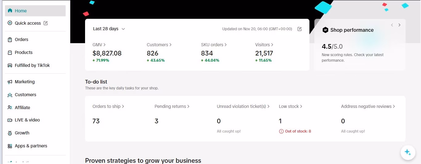Expand the GMV metric details
The width and height of the screenshot is (421, 164).
pyautogui.click(x=99, y=45)
